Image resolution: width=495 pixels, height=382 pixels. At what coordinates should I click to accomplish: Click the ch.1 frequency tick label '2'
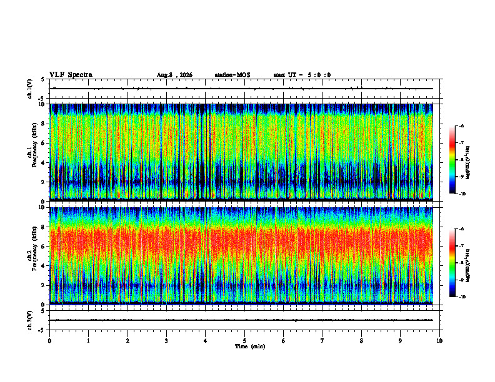tap(44, 182)
